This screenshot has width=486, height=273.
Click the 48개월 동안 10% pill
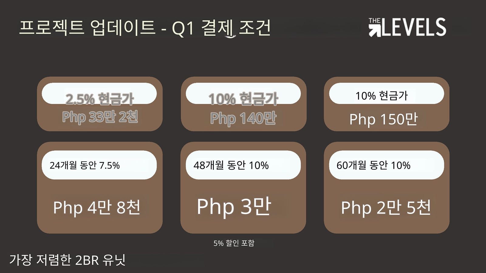click(x=243, y=165)
